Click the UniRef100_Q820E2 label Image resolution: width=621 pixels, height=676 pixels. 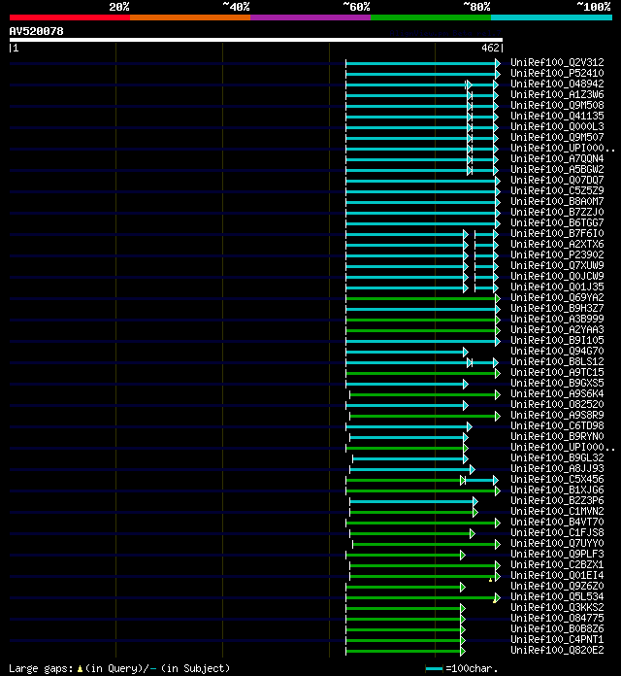tap(557, 650)
